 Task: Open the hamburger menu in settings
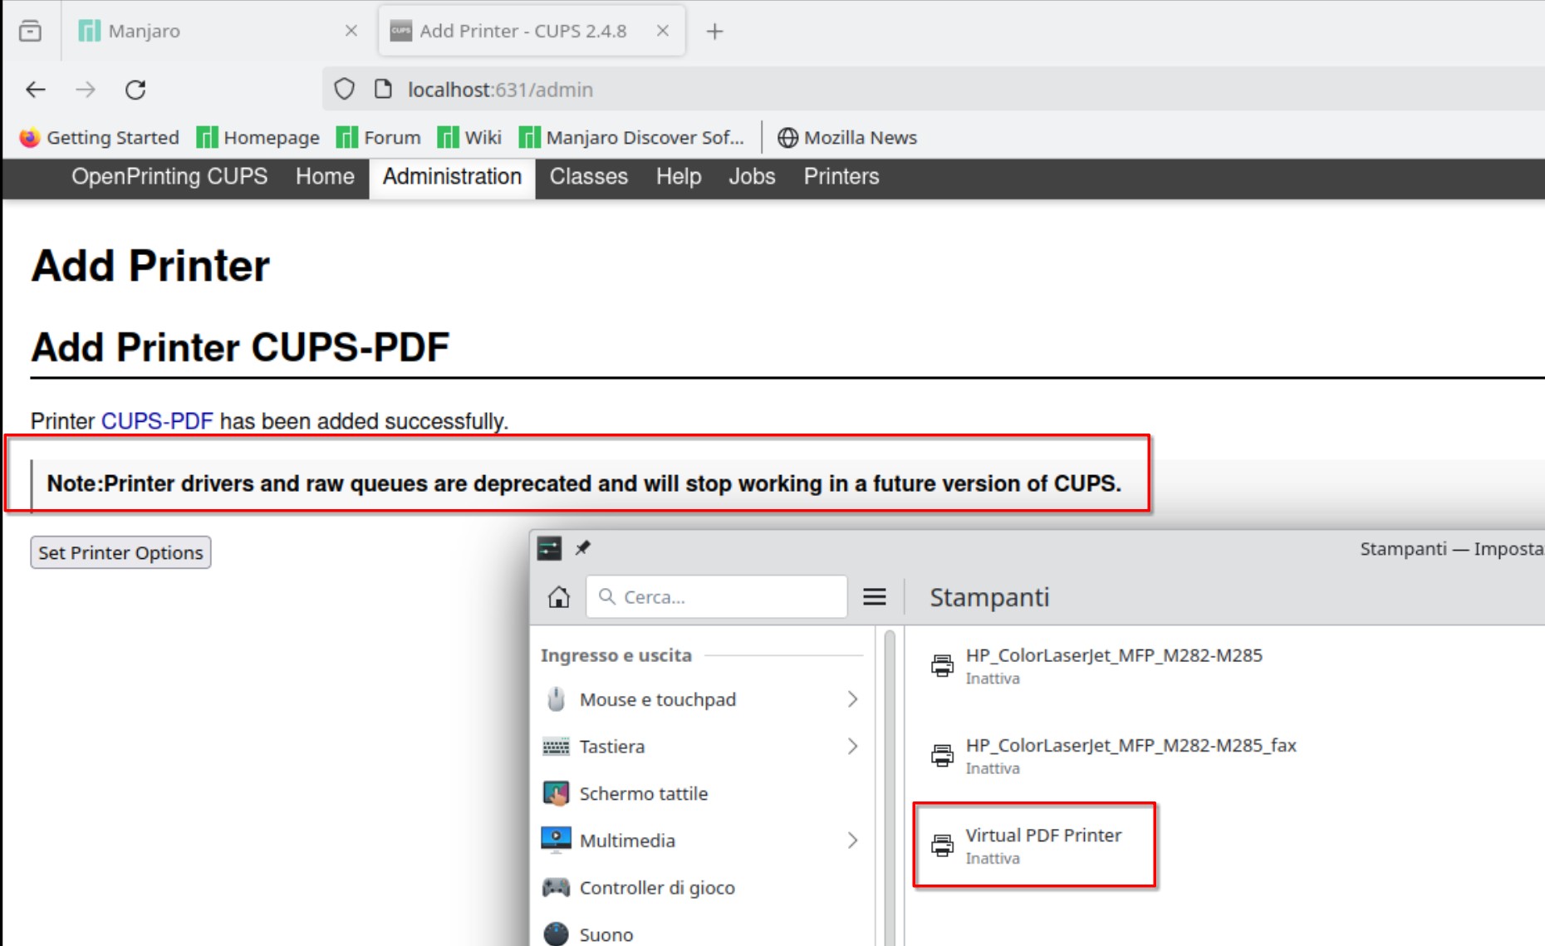coord(874,597)
